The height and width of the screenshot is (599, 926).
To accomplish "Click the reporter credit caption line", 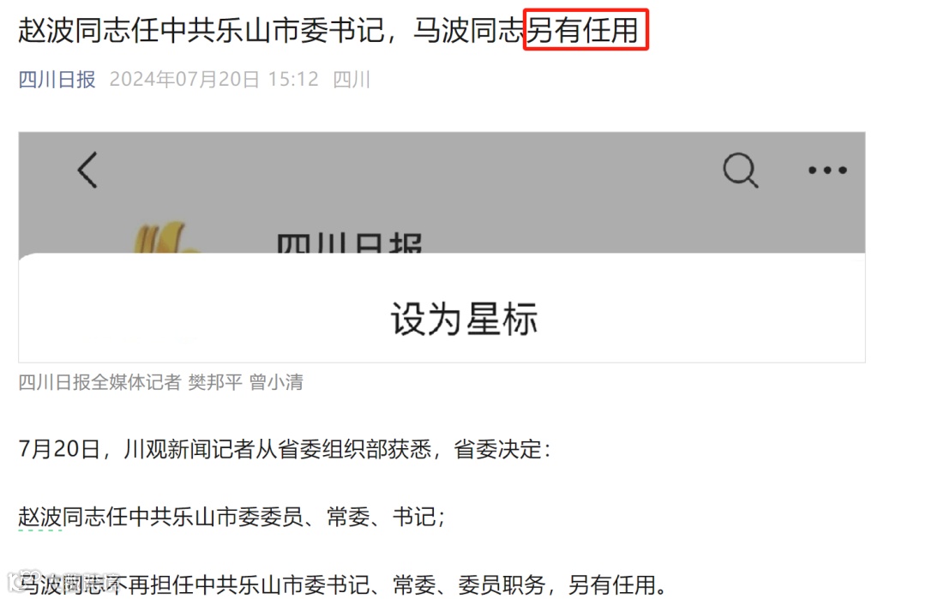I will point(160,382).
